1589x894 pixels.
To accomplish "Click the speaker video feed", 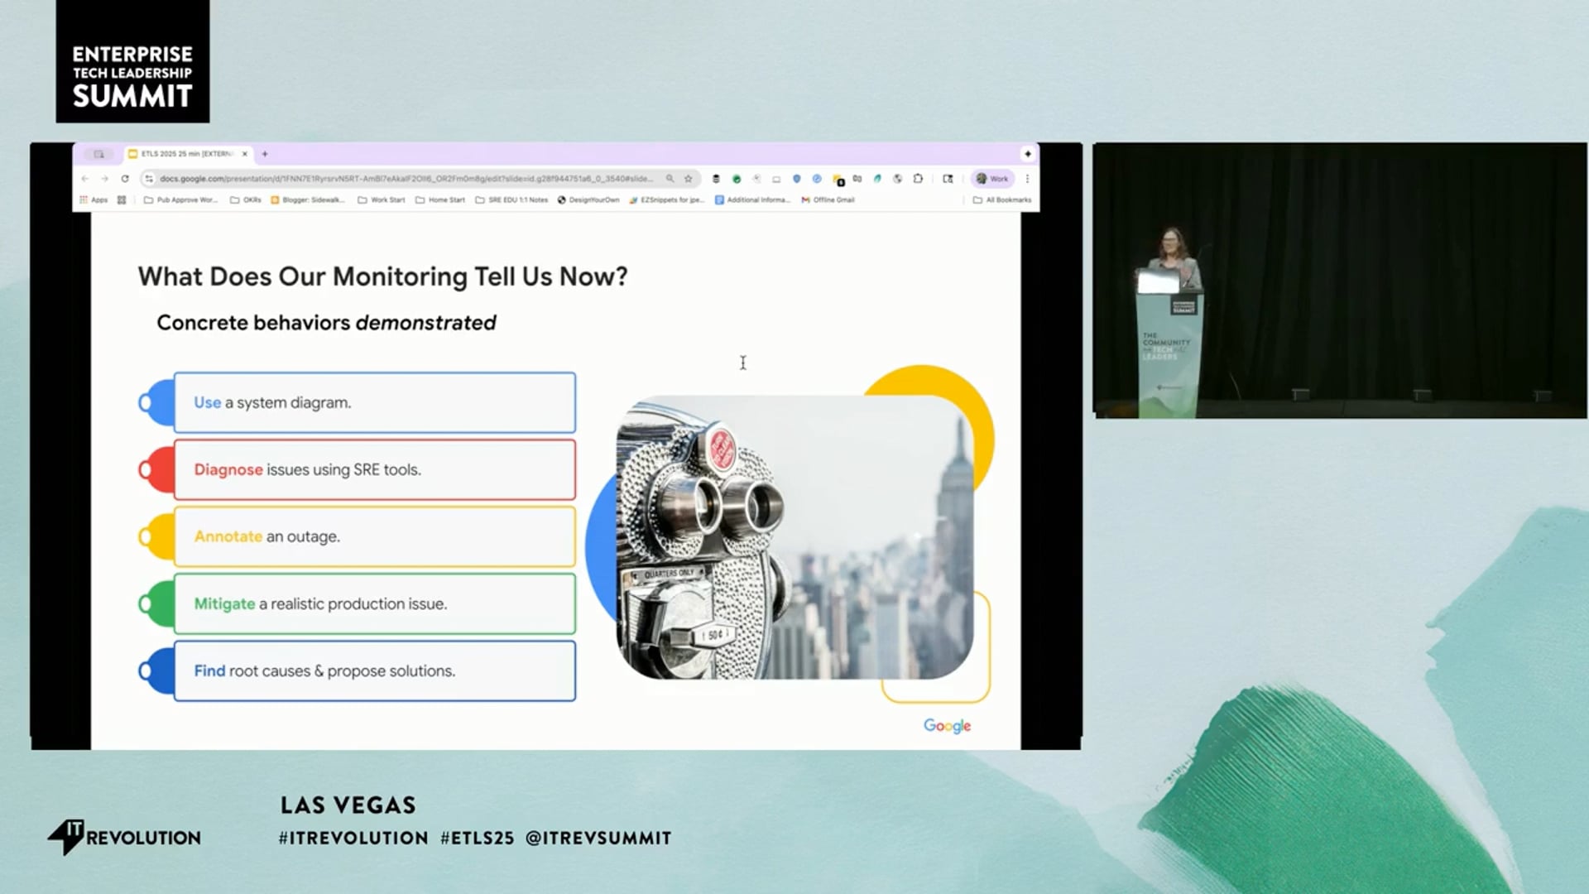I will pos(1340,281).
